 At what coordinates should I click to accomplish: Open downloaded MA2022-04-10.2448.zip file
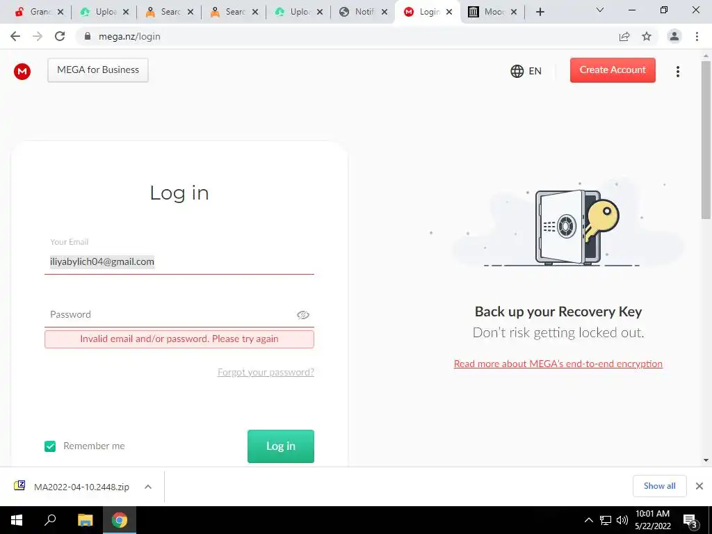point(72,487)
